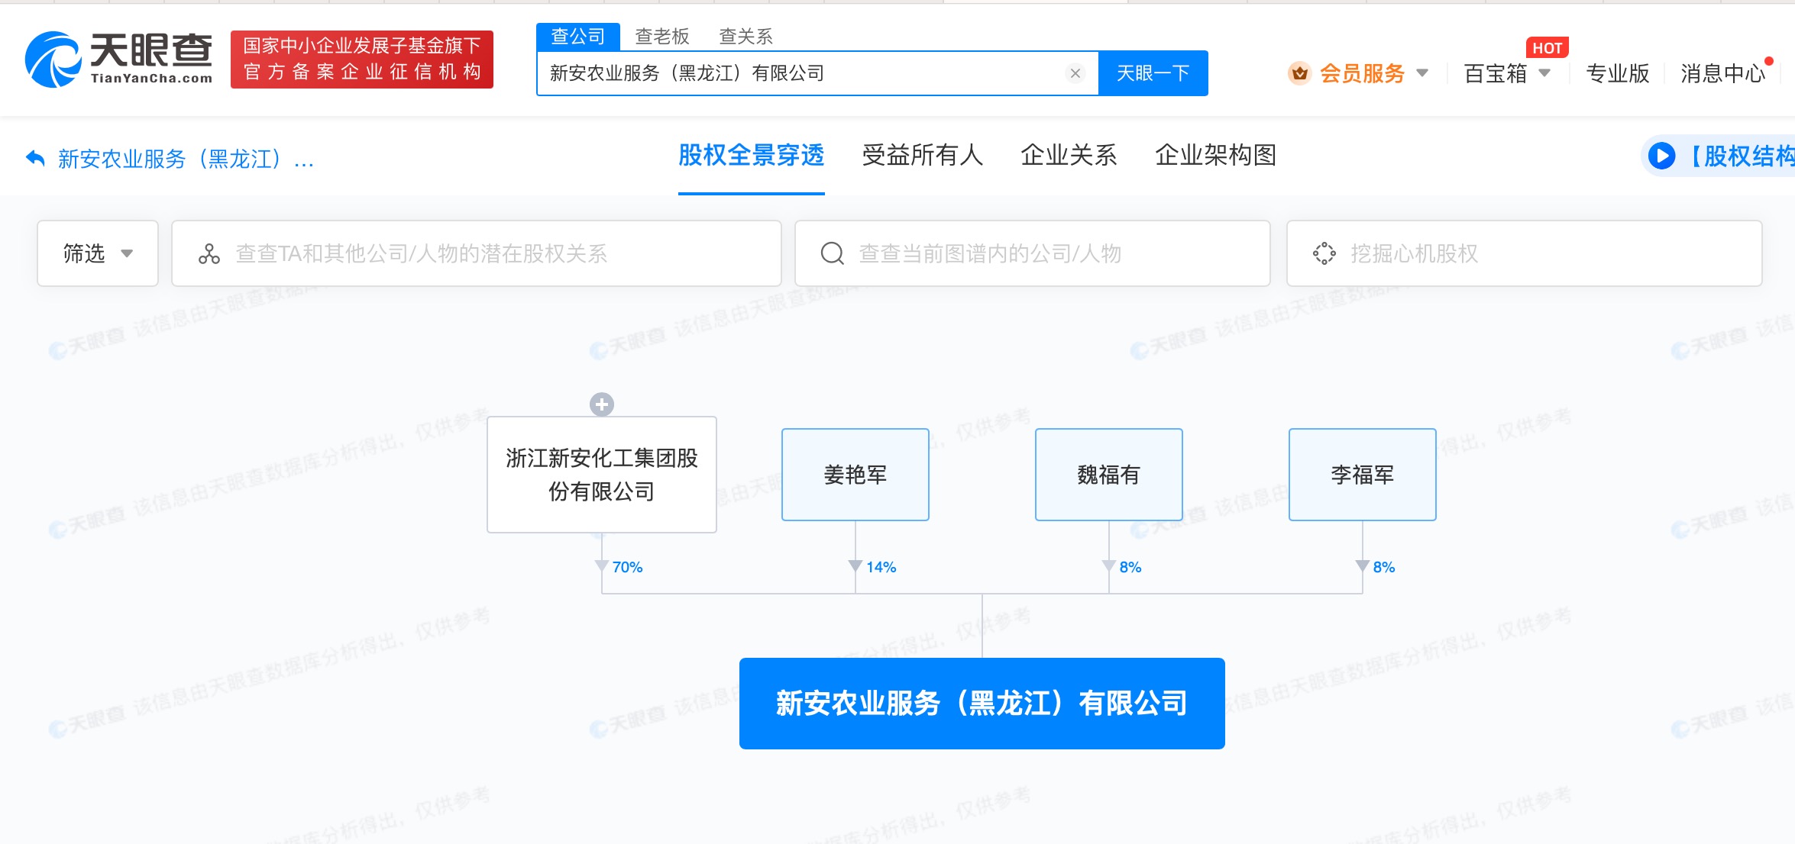1795x844 pixels.
Task: Click the crown icon beside 会员服务
Action: click(x=1299, y=73)
